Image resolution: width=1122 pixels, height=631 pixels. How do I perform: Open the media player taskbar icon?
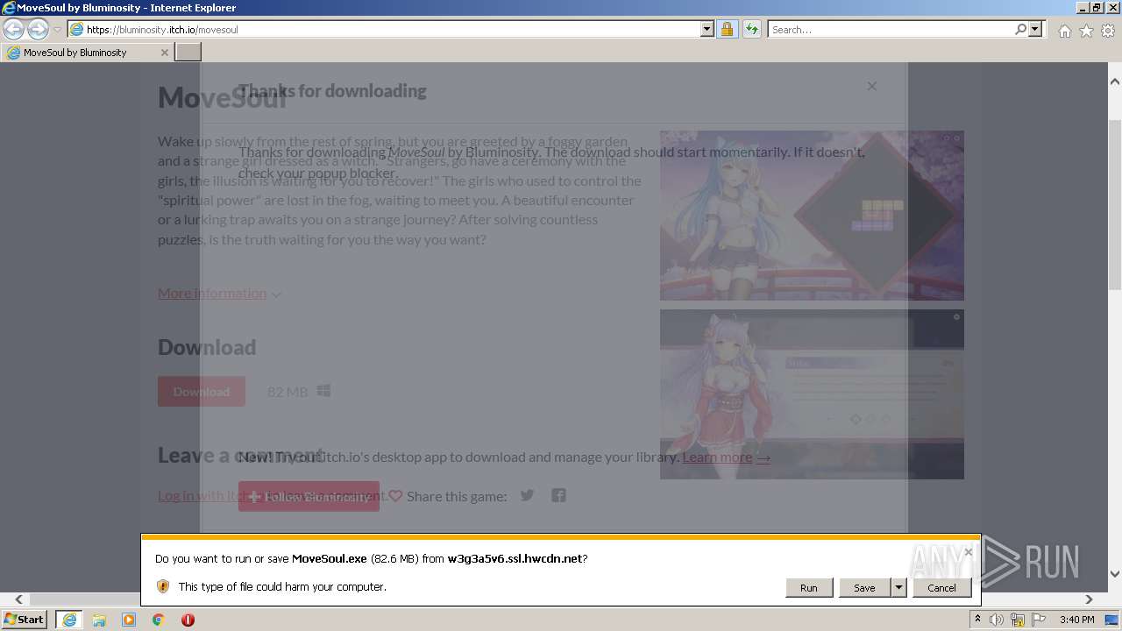[x=129, y=620]
